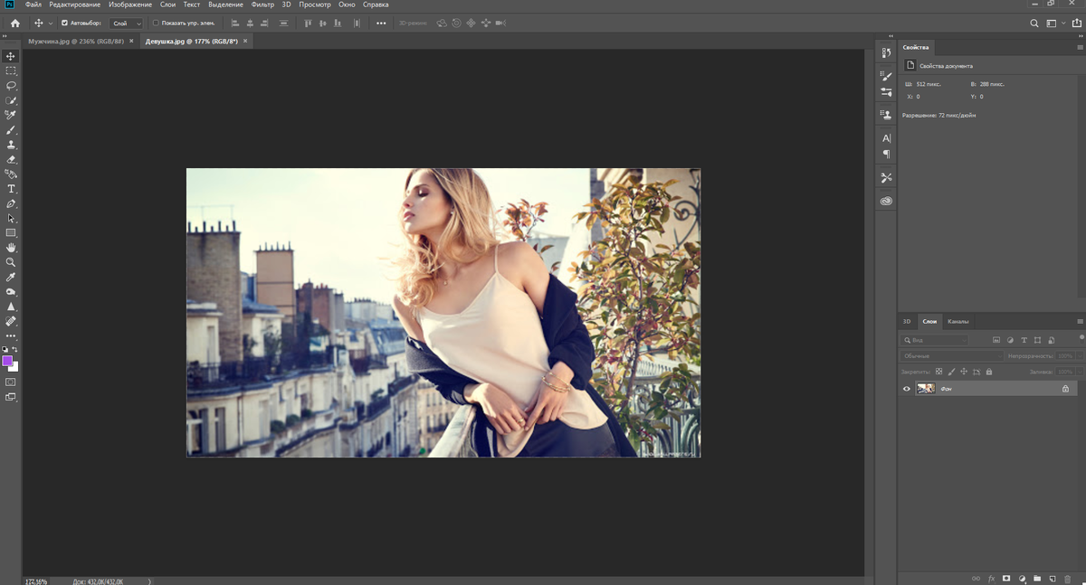Select the Zoom magnifier tool
1086x585 pixels.
coord(11,262)
